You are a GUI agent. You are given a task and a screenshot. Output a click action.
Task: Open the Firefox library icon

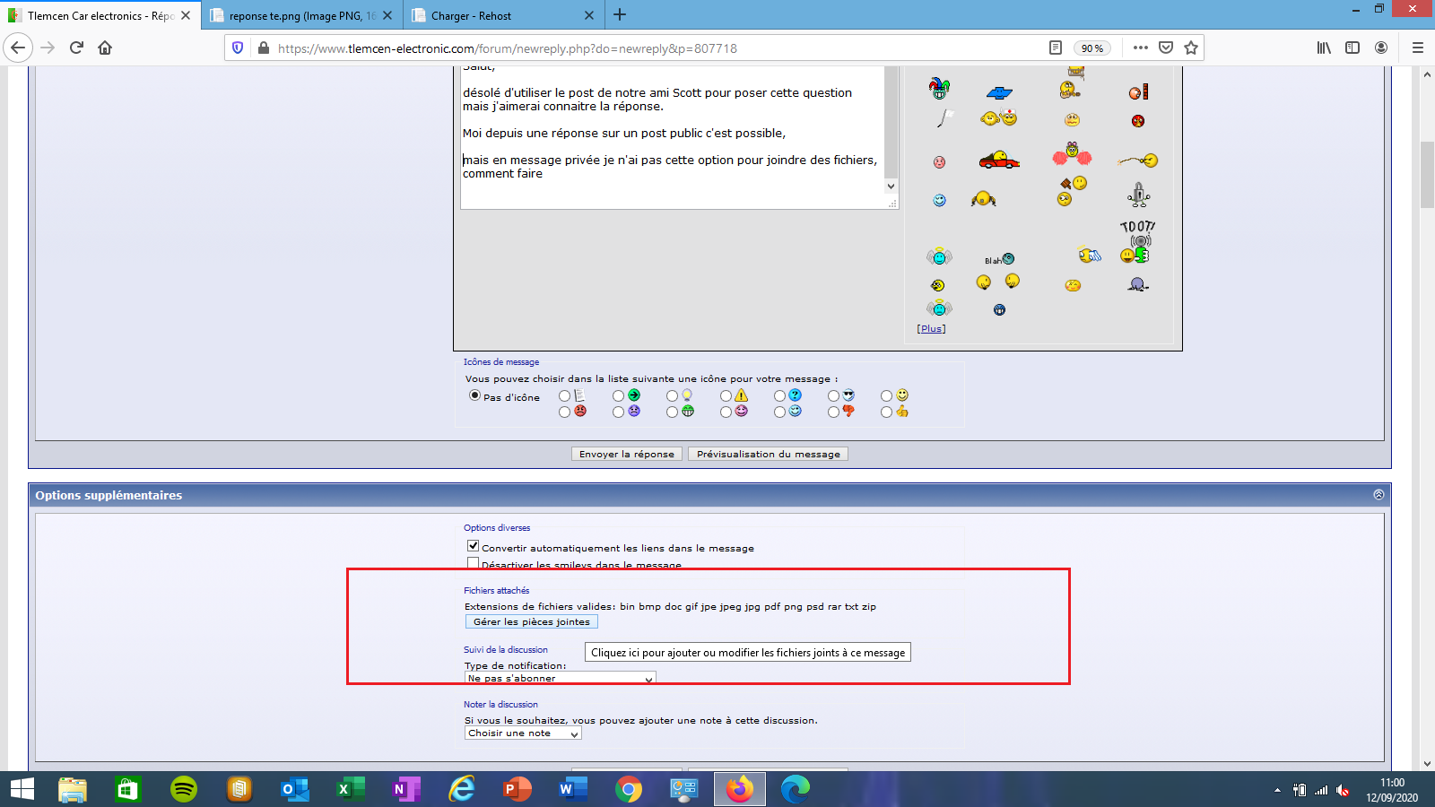coord(1324,48)
